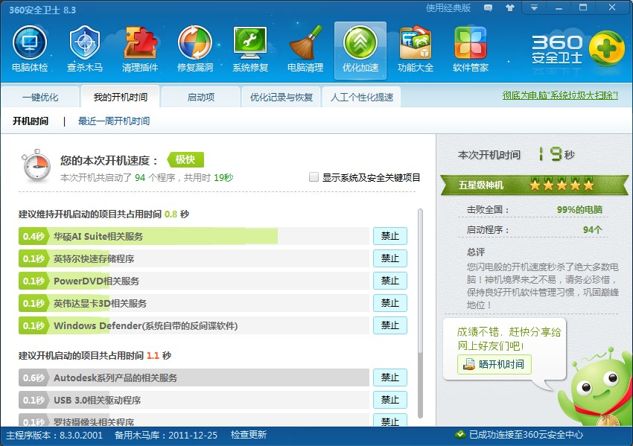The height and width of the screenshot is (446, 633).
Task: Open the feedback speech bubble icon
Action: tap(489, 8)
